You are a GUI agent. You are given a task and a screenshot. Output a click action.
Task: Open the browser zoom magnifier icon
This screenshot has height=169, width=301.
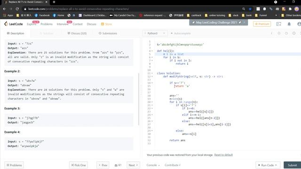[244, 9]
